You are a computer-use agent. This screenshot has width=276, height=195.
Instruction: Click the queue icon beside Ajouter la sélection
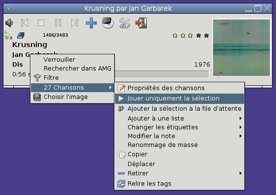tap(121, 109)
